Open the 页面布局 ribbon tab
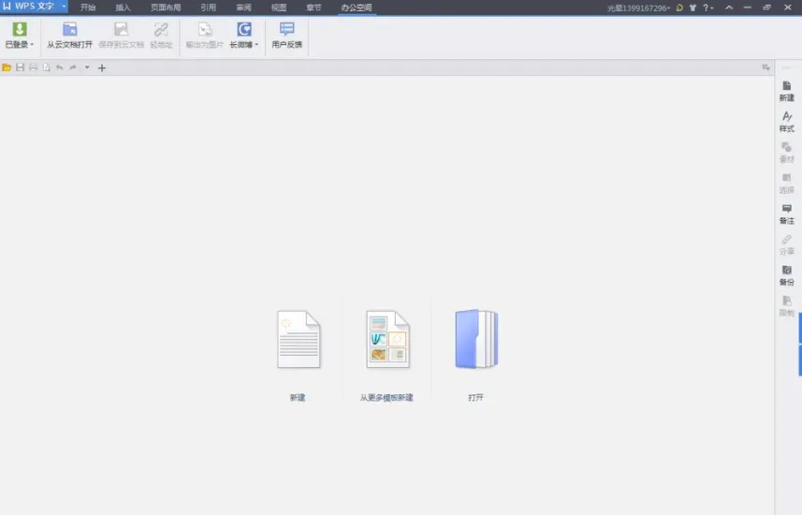The width and height of the screenshot is (802, 515). pyautogui.click(x=166, y=7)
